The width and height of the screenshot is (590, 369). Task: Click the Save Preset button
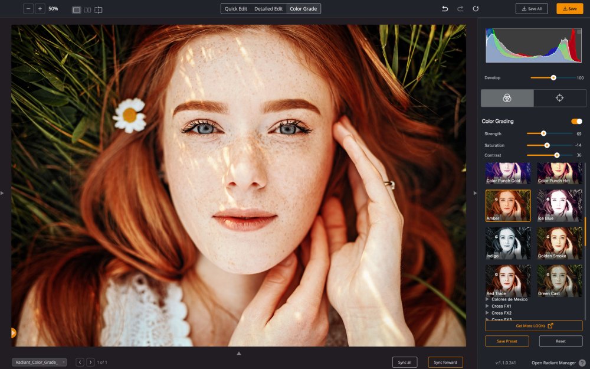pyautogui.click(x=506, y=341)
